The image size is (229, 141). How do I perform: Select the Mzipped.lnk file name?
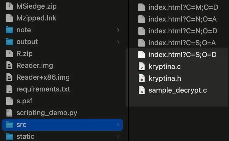pos(36,18)
